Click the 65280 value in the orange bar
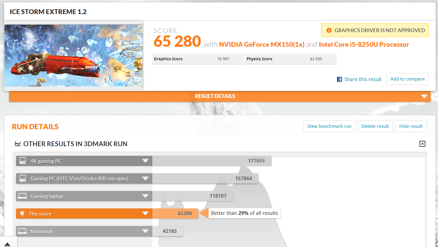Image resolution: width=438 pixels, height=247 pixels. coord(185,213)
